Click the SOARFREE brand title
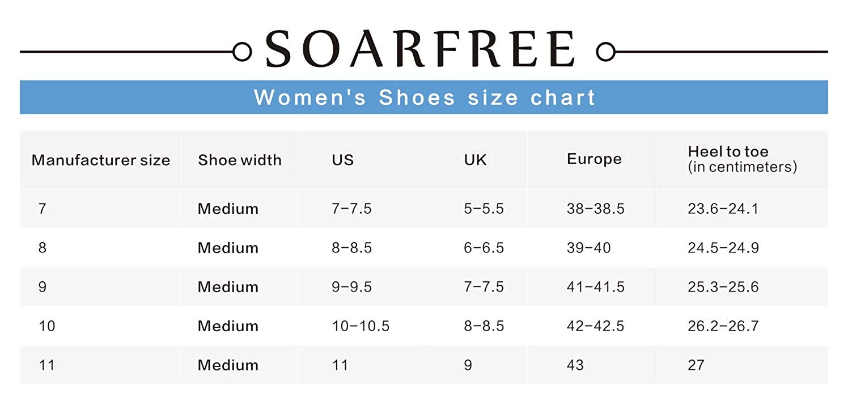 tap(420, 49)
